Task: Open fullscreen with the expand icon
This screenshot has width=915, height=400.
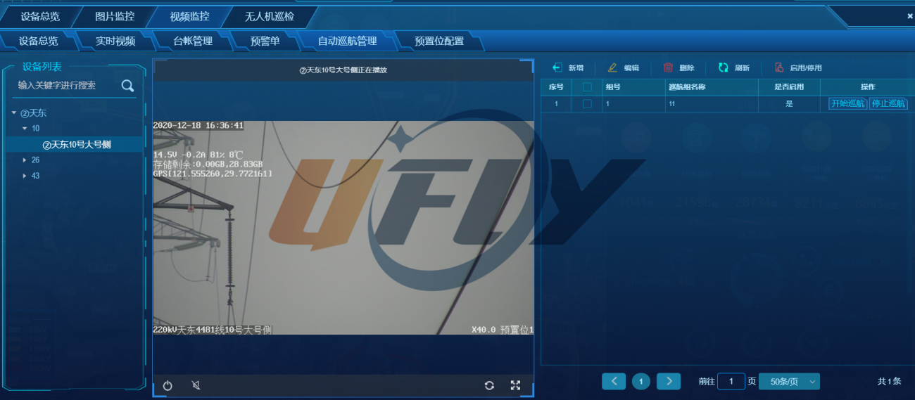Action: coord(515,385)
